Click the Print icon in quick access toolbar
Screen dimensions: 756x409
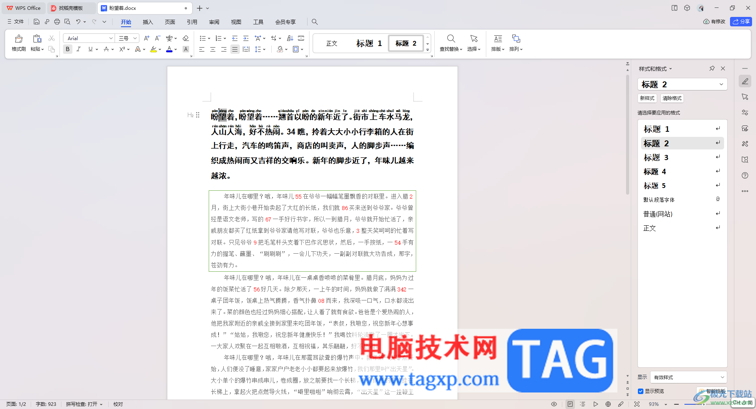(57, 22)
